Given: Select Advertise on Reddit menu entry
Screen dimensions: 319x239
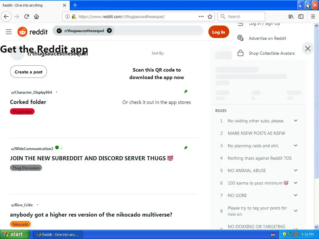Looking at the screenshot, I should point(267,38).
